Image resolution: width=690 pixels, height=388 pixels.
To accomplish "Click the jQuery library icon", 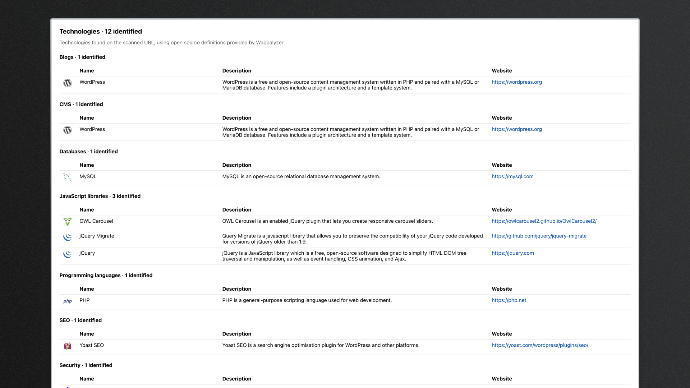I will (68, 254).
